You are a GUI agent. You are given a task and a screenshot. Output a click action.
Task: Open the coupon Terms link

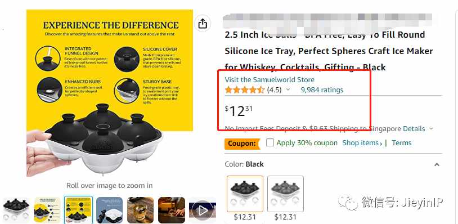point(401,143)
